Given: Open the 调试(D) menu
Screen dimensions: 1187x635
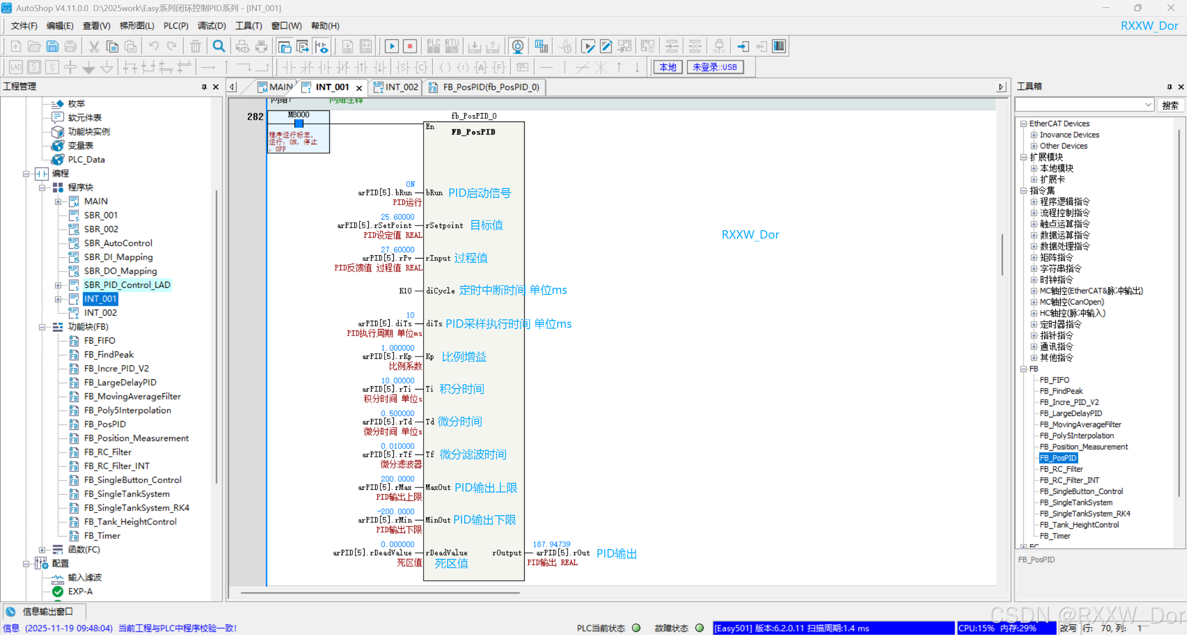Looking at the screenshot, I should pyautogui.click(x=212, y=26).
